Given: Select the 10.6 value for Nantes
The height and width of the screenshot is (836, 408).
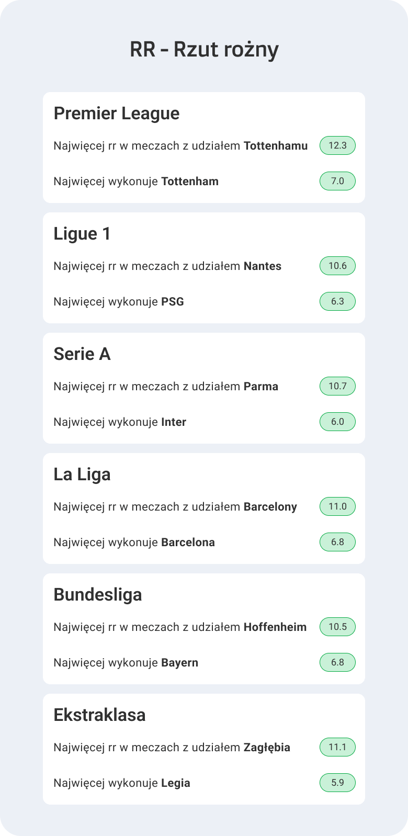Looking at the screenshot, I should tap(337, 266).
